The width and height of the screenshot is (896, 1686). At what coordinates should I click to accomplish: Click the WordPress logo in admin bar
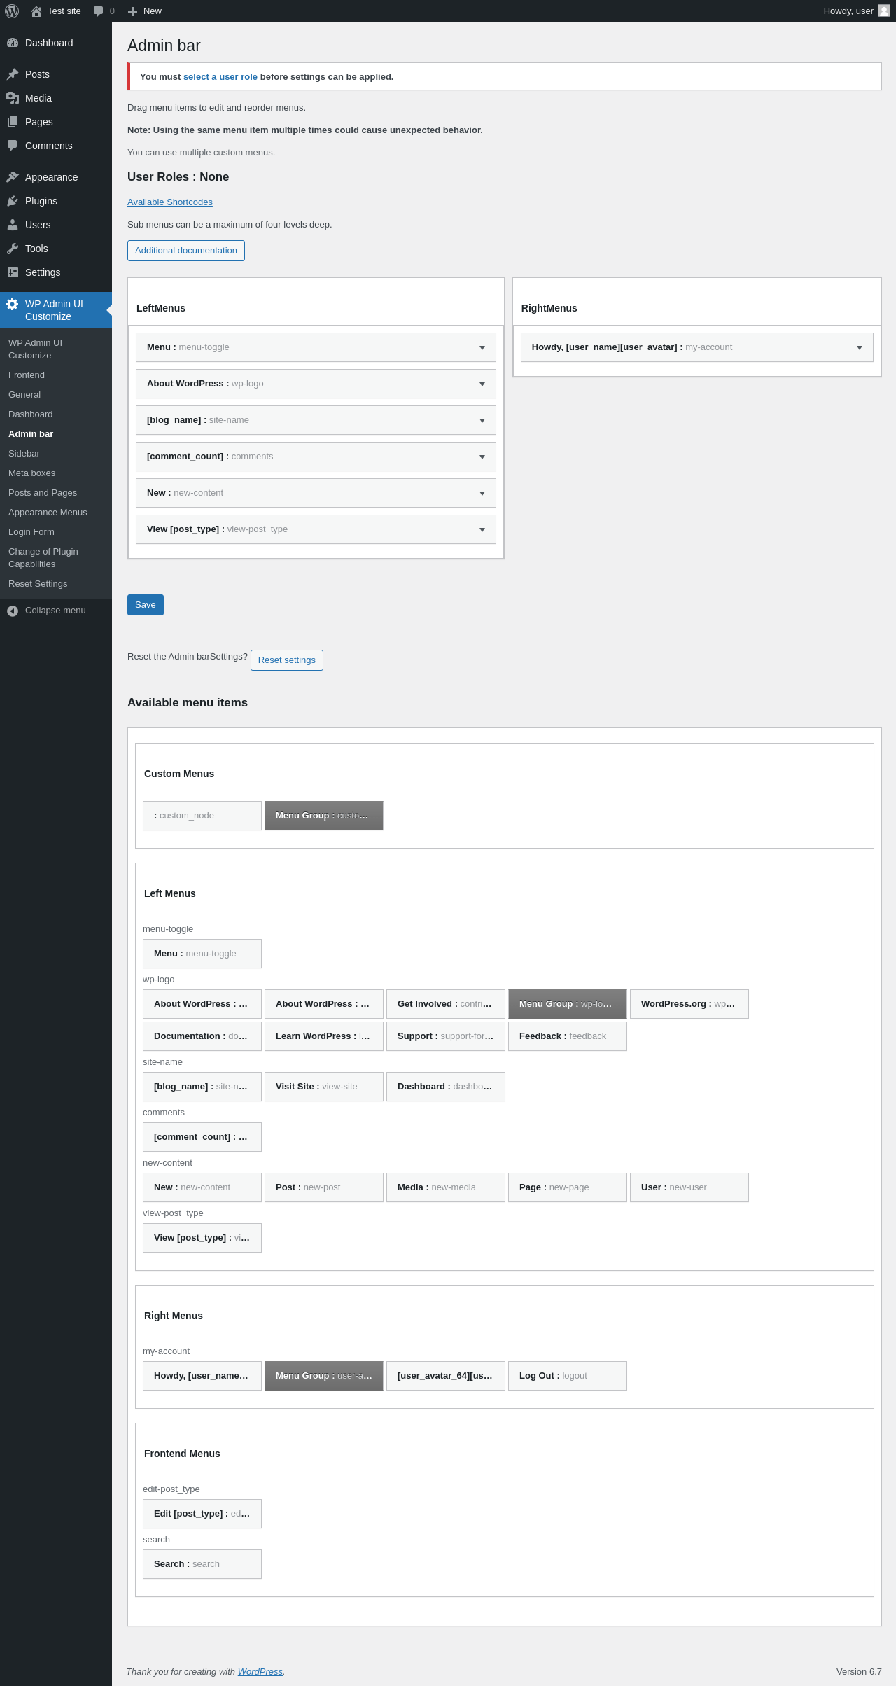tap(12, 11)
